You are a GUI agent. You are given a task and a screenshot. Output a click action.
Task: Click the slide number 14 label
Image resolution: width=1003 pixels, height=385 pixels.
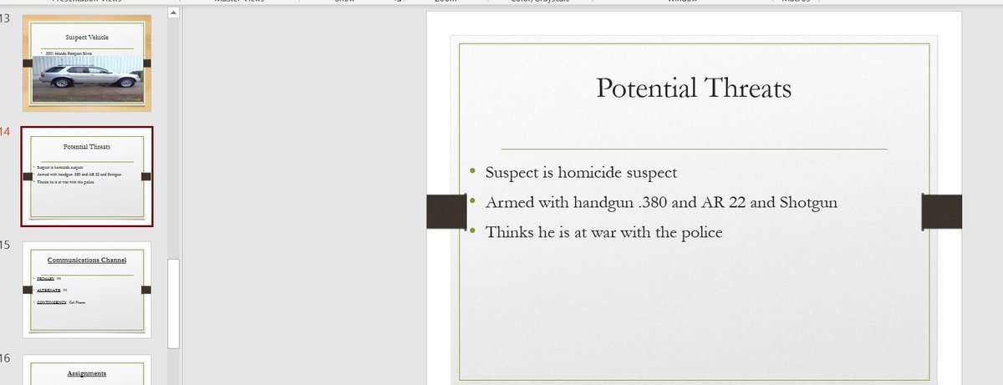pyautogui.click(x=5, y=131)
